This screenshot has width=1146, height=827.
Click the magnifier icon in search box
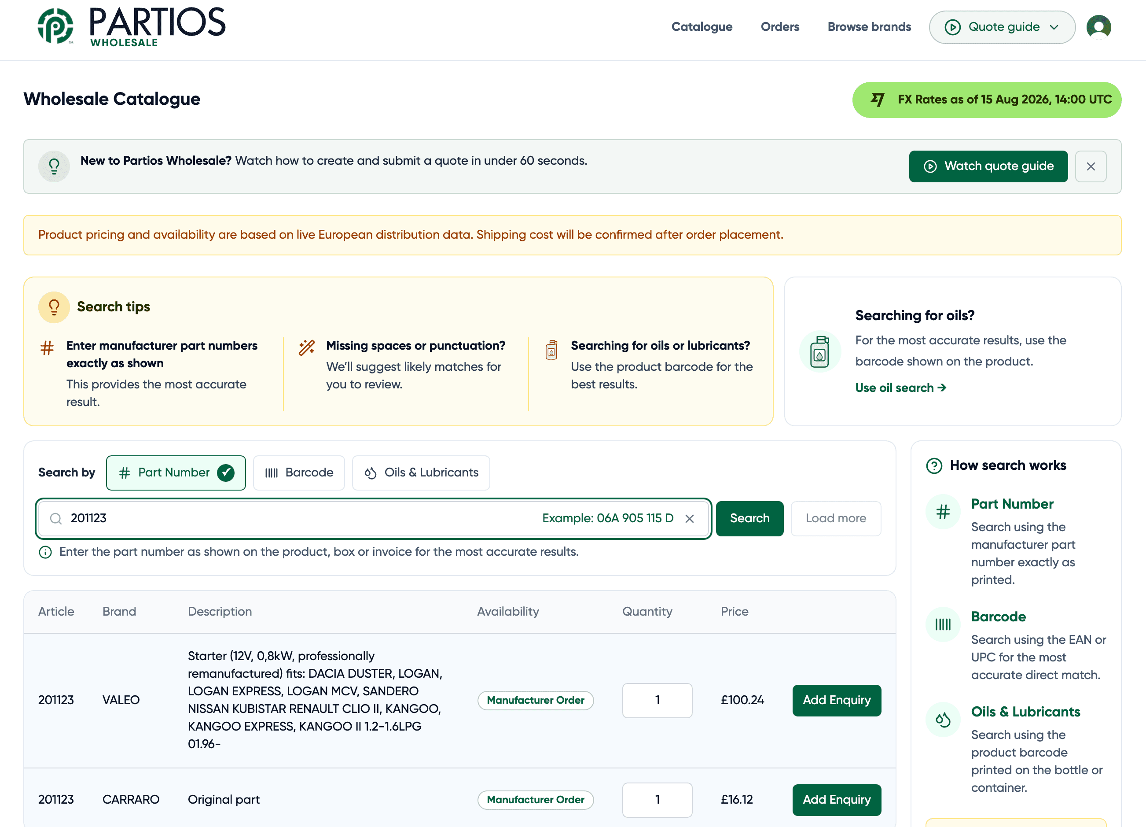[55, 519]
